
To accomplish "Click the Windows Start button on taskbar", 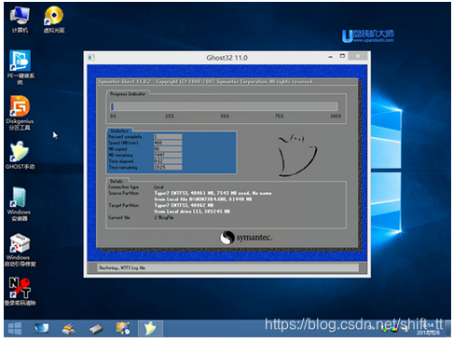I will point(14,328).
